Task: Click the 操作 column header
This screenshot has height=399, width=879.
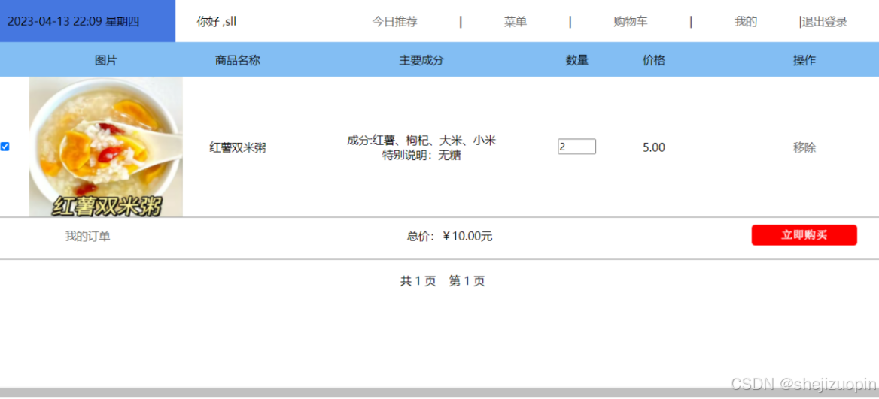Action: (x=804, y=60)
